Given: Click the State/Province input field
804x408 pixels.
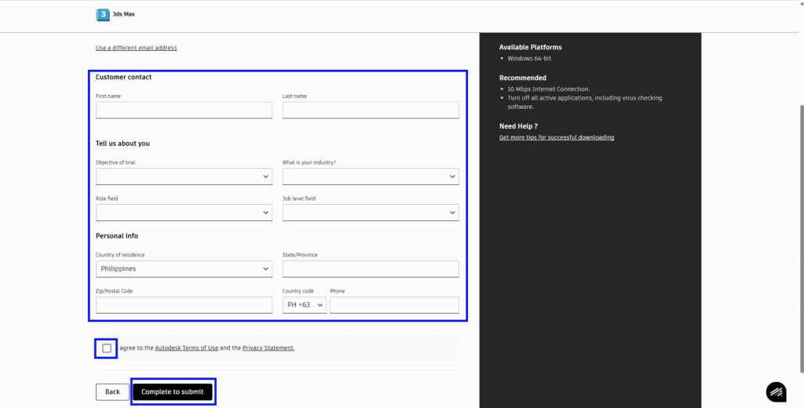Looking at the screenshot, I should point(370,269).
